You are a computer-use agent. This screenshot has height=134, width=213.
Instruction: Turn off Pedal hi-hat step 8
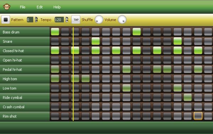point(126,69)
